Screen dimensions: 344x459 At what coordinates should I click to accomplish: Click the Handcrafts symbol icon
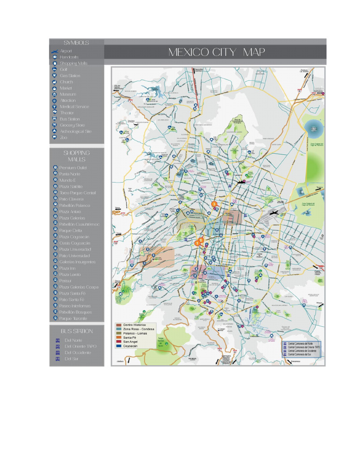click(x=55, y=57)
